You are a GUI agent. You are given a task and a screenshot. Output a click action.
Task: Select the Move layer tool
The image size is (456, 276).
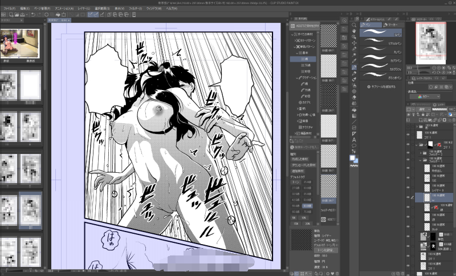coord(354,43)
